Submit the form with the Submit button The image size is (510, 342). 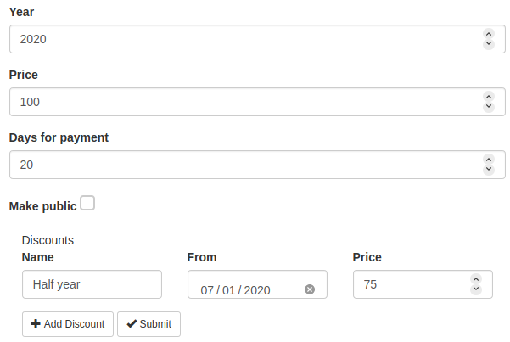pos(149,324)
